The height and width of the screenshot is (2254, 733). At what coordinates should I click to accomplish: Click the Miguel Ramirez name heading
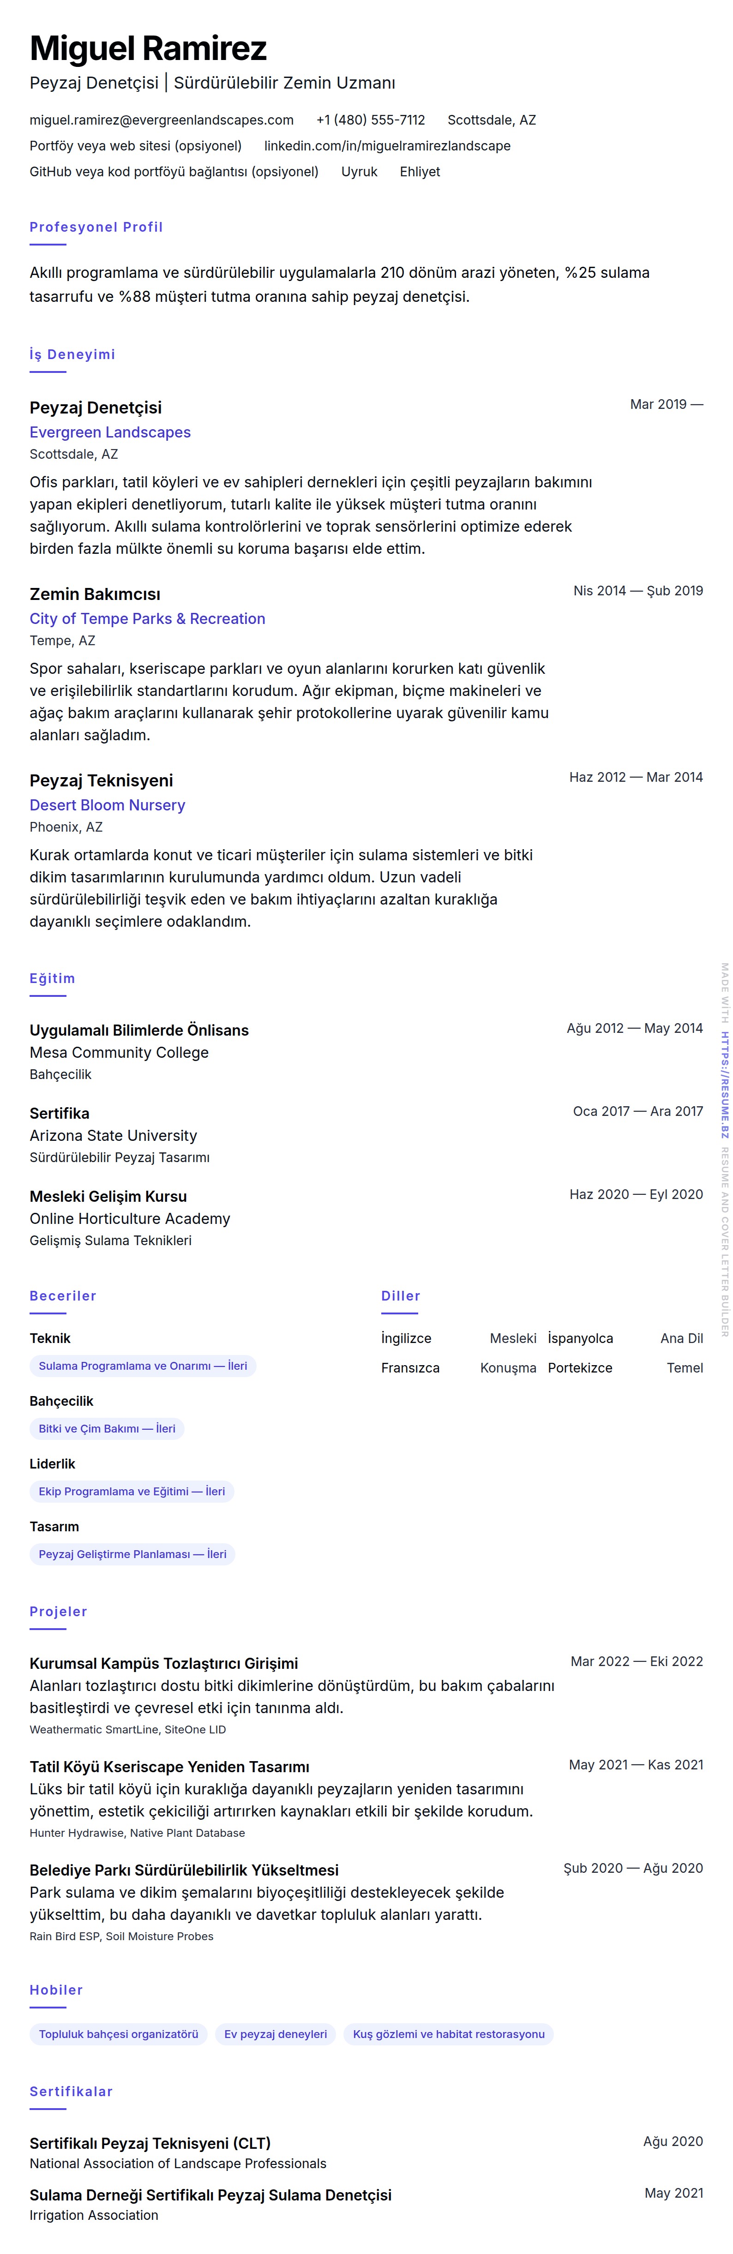coord(148,48)
